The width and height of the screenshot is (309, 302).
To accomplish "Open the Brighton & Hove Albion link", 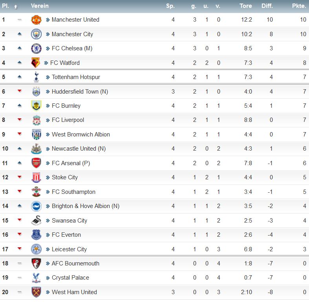I will click(x=86, y=206).
